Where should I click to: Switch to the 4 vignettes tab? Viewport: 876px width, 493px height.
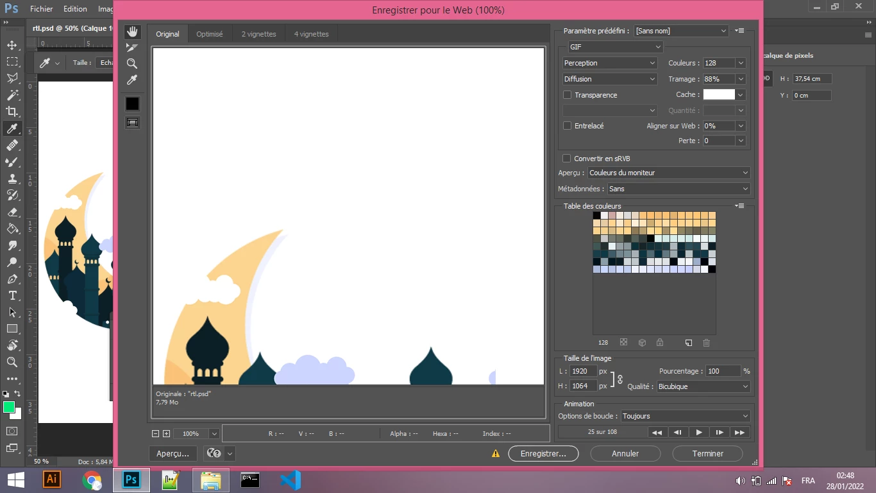point(311,34)
